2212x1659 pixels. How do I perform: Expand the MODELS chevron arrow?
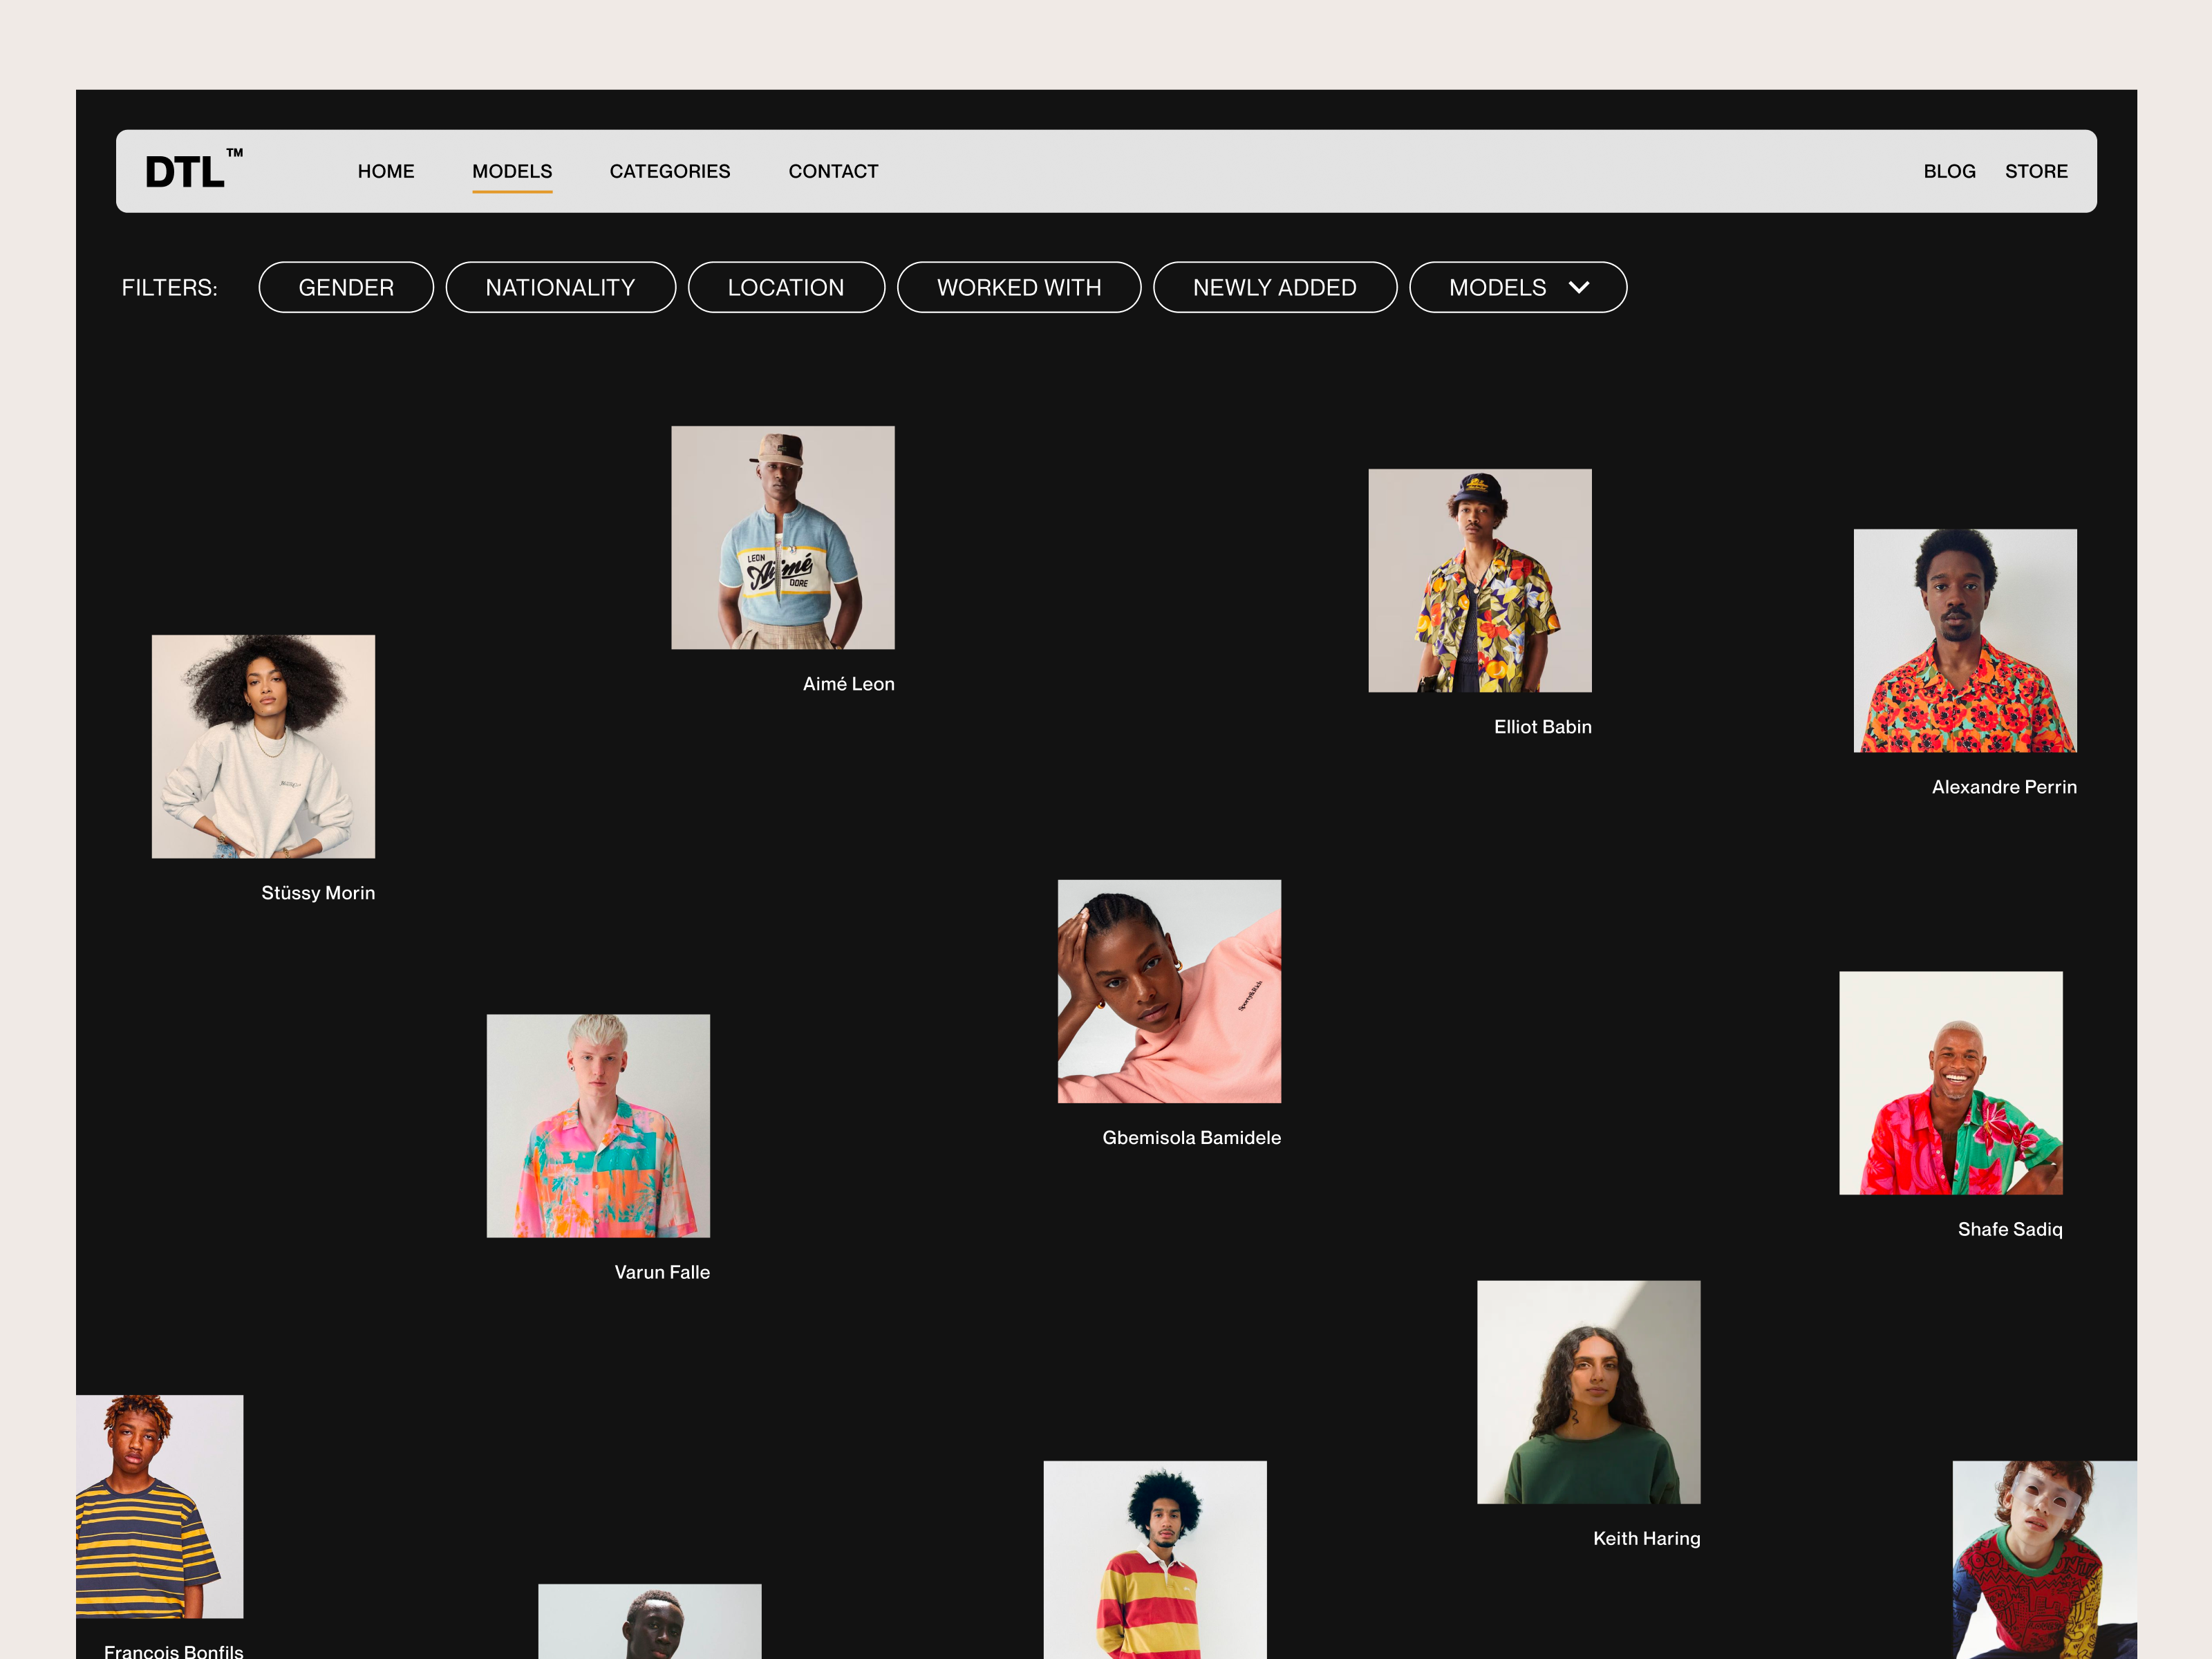click(x=1580, y=288)
